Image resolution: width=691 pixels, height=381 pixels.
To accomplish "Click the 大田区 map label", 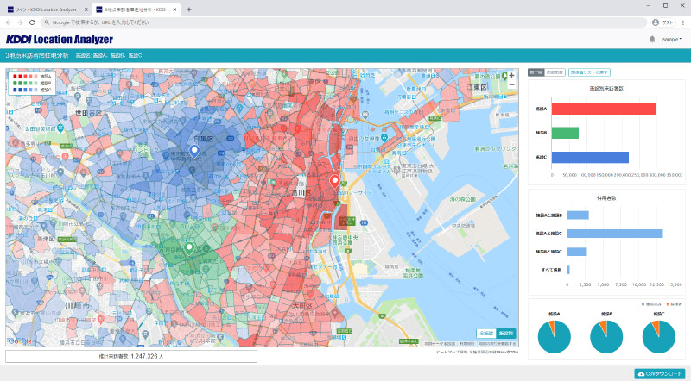I will point(303,305).
